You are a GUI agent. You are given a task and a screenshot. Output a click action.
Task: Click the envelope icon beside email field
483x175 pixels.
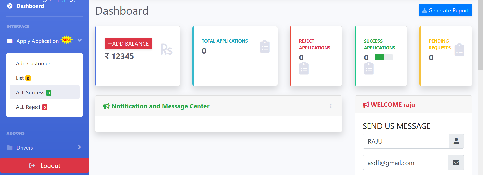pyautogui.click(x=456, y=162)
